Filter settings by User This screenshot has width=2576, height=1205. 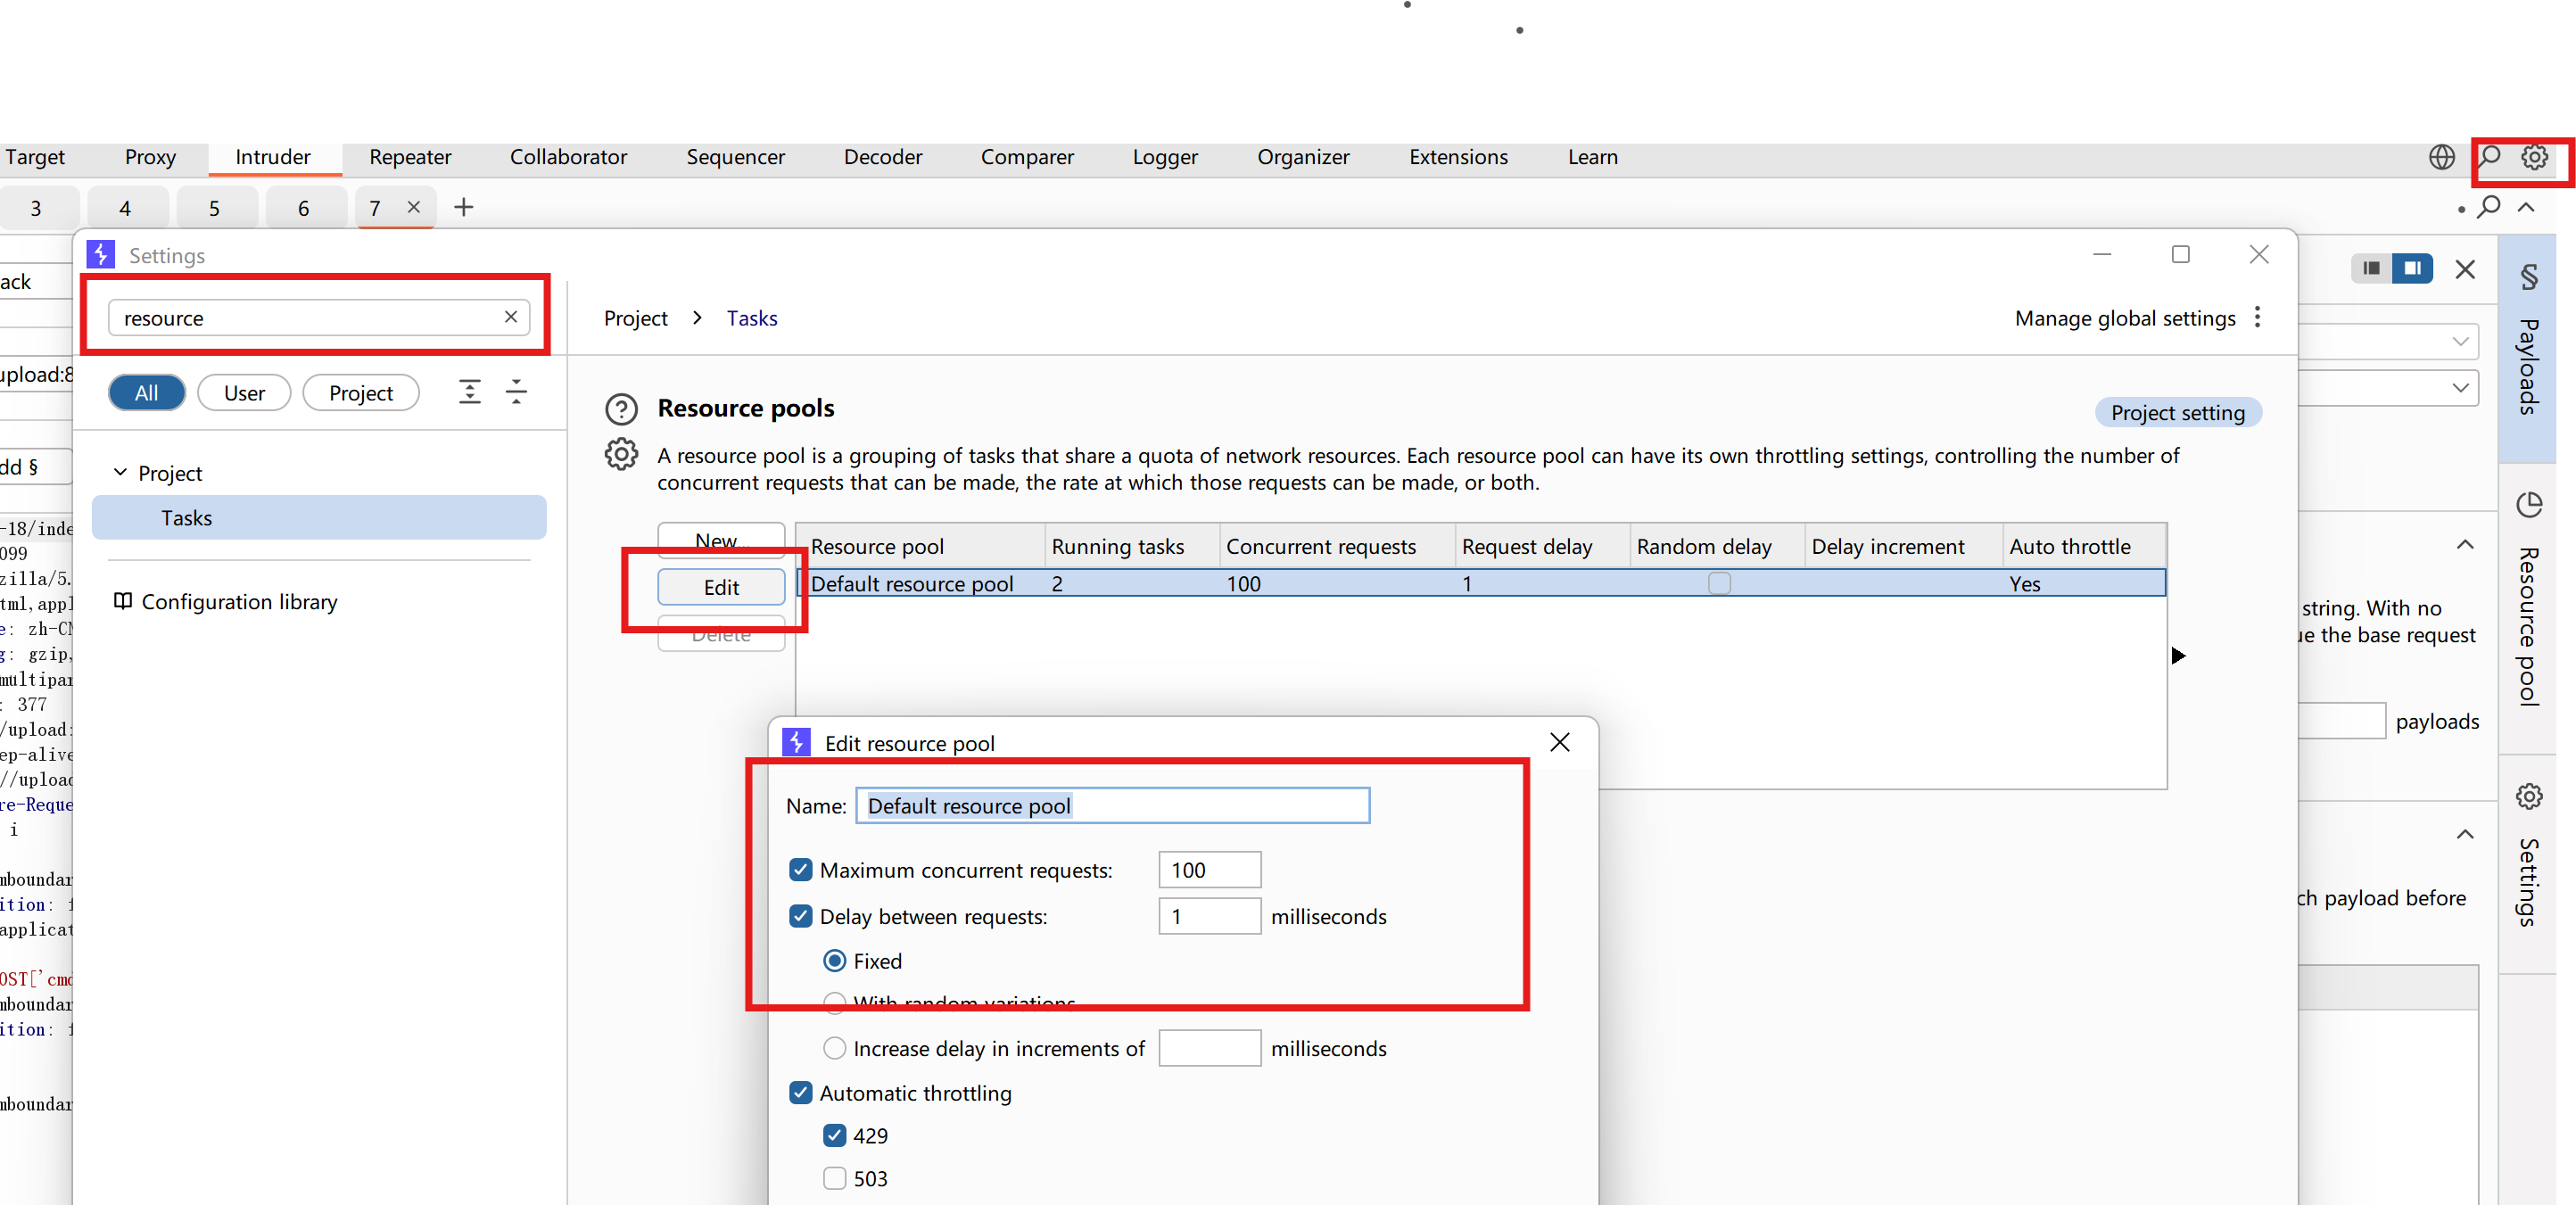coord(244,393)
